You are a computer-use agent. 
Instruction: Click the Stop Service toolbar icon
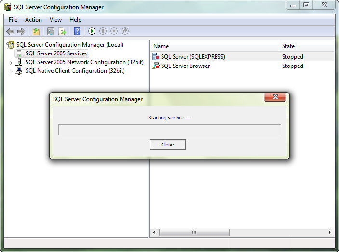114,31
